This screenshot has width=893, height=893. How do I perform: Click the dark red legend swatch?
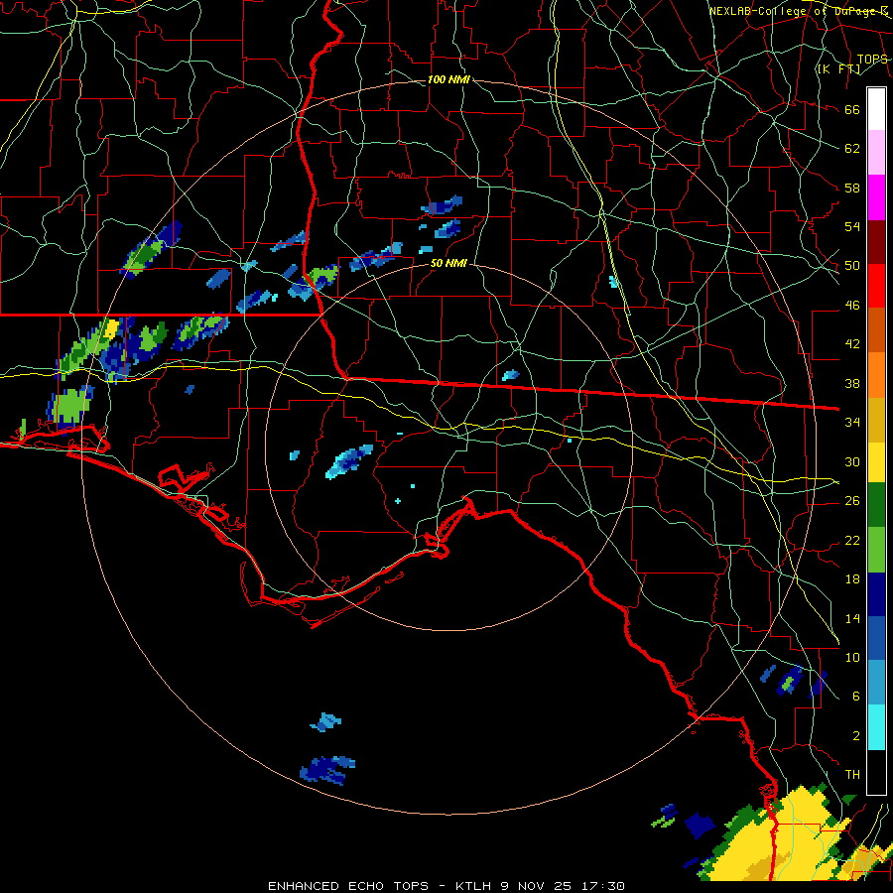876,241
